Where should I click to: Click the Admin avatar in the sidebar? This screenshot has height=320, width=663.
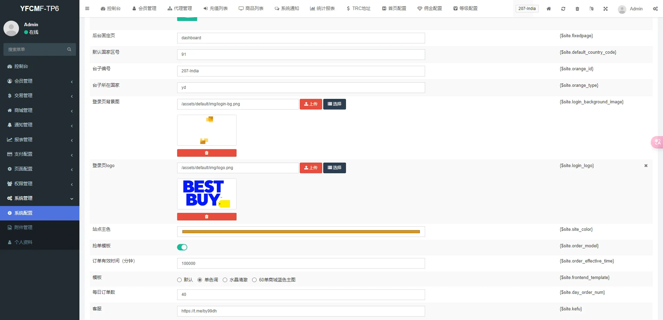pos(11,28)
